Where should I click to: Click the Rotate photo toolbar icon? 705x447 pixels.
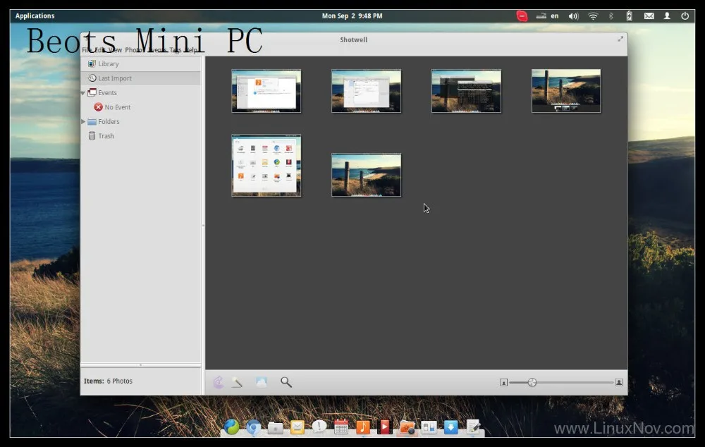tap(219, 382)
